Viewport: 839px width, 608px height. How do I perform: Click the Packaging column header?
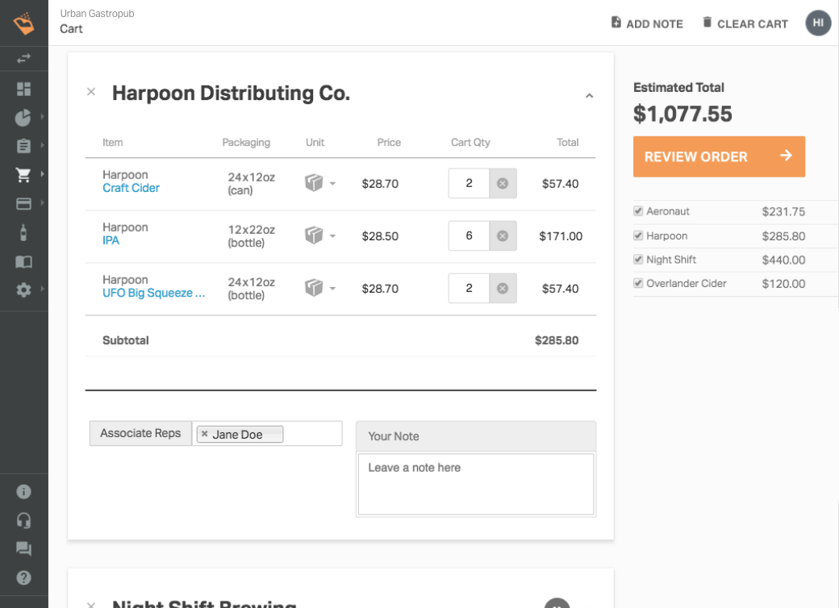pos(246,143)
